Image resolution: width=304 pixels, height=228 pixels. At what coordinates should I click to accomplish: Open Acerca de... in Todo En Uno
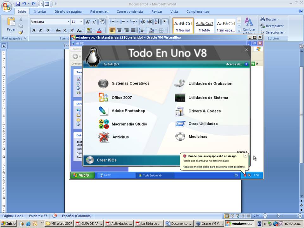234,64
